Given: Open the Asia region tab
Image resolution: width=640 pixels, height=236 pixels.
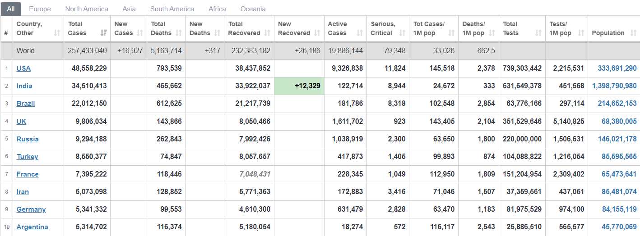Looking at the screenshot, I should coord(129,9).
